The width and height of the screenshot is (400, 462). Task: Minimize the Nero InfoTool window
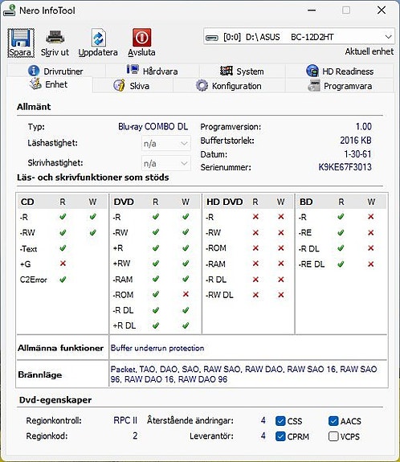[312, 10]
